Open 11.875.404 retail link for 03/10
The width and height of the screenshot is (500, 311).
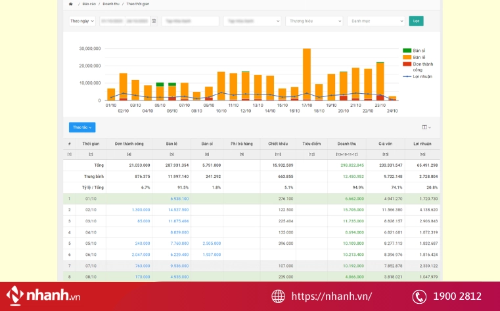tap(179, 221)
